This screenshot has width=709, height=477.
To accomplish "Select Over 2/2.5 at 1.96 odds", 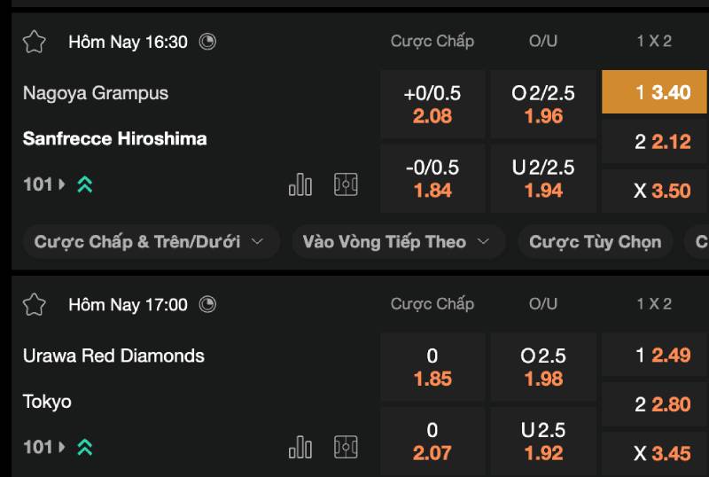I will click(x=543, y=105).
